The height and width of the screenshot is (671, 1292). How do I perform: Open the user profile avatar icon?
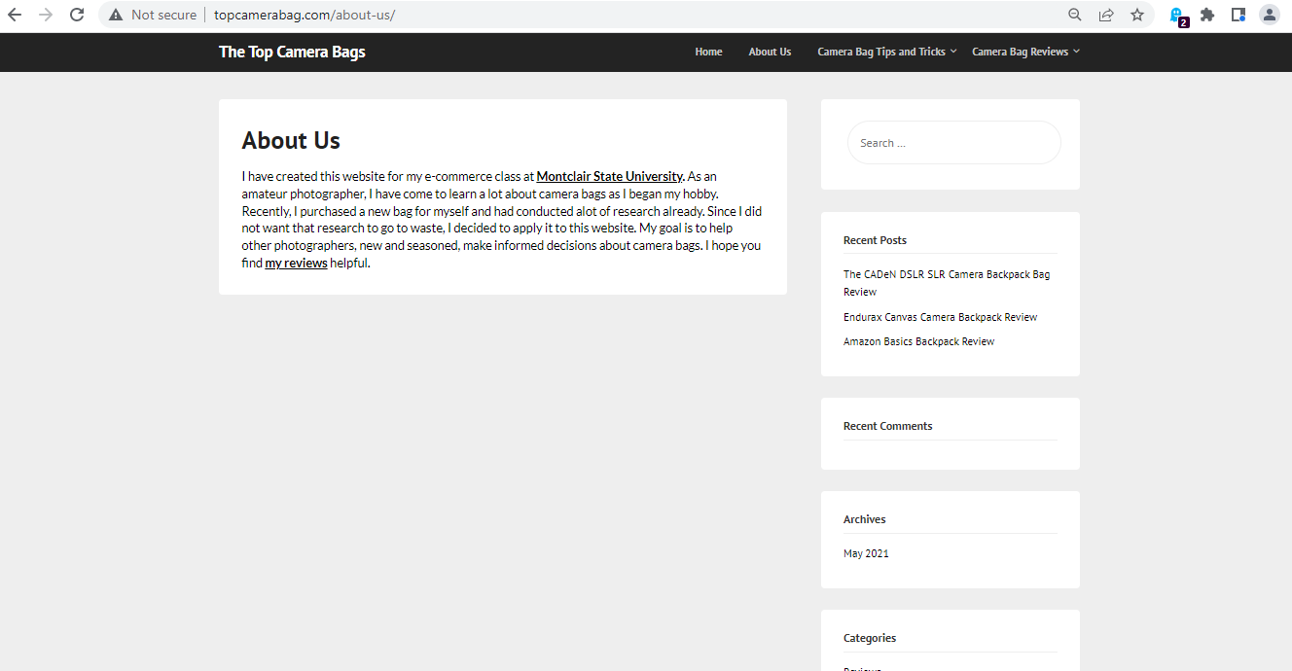coord(1269,15)
